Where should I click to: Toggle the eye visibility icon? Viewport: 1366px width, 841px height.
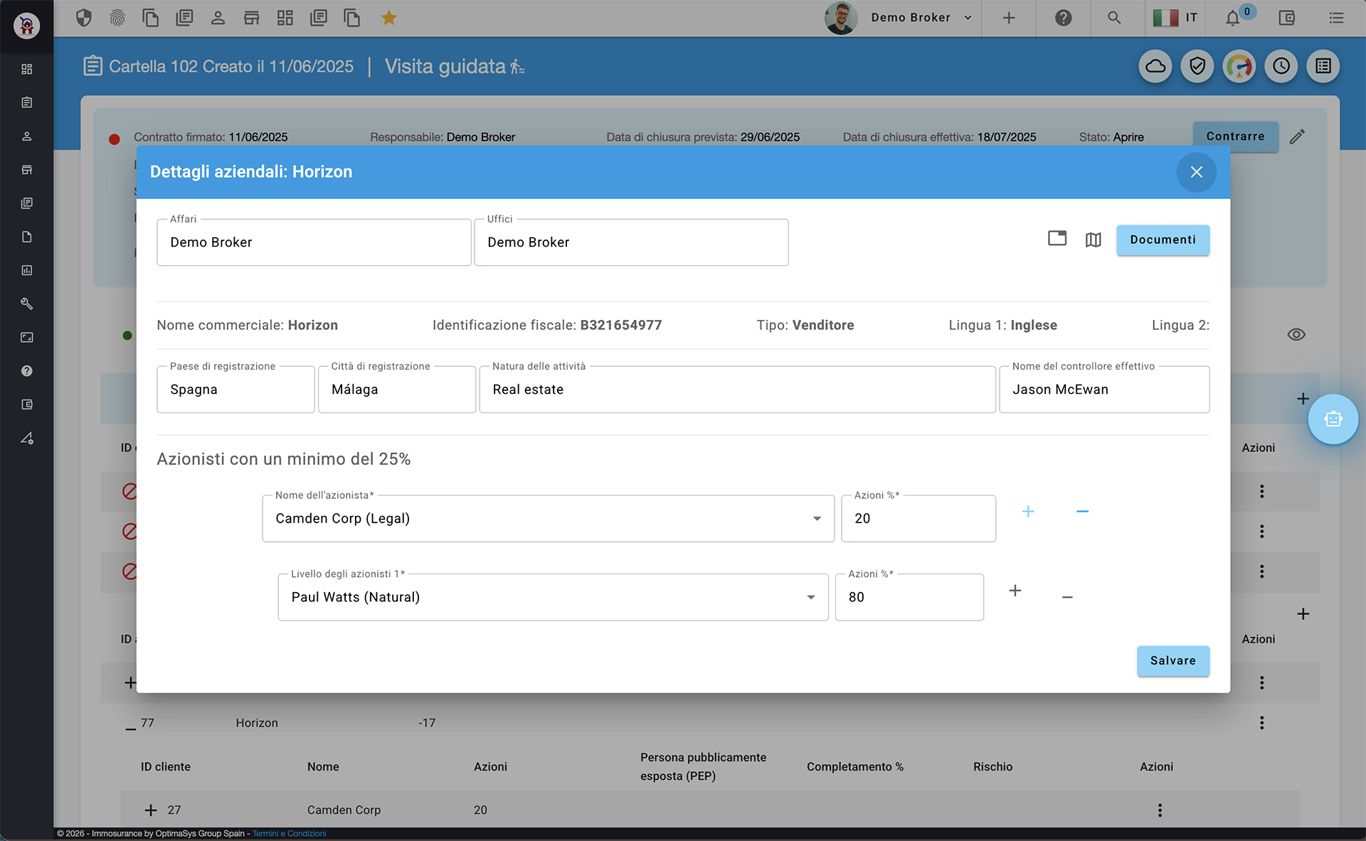click(x=1296, y=334)
